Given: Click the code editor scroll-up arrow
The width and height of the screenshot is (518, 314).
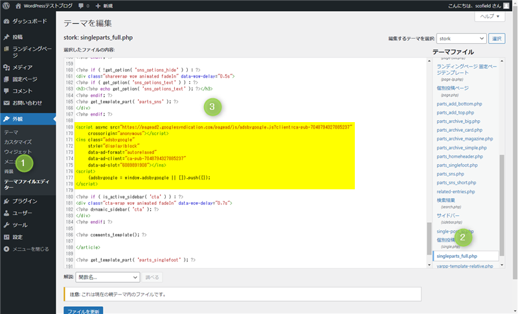Looking at the screenshot, I should (x=429, y=61).
